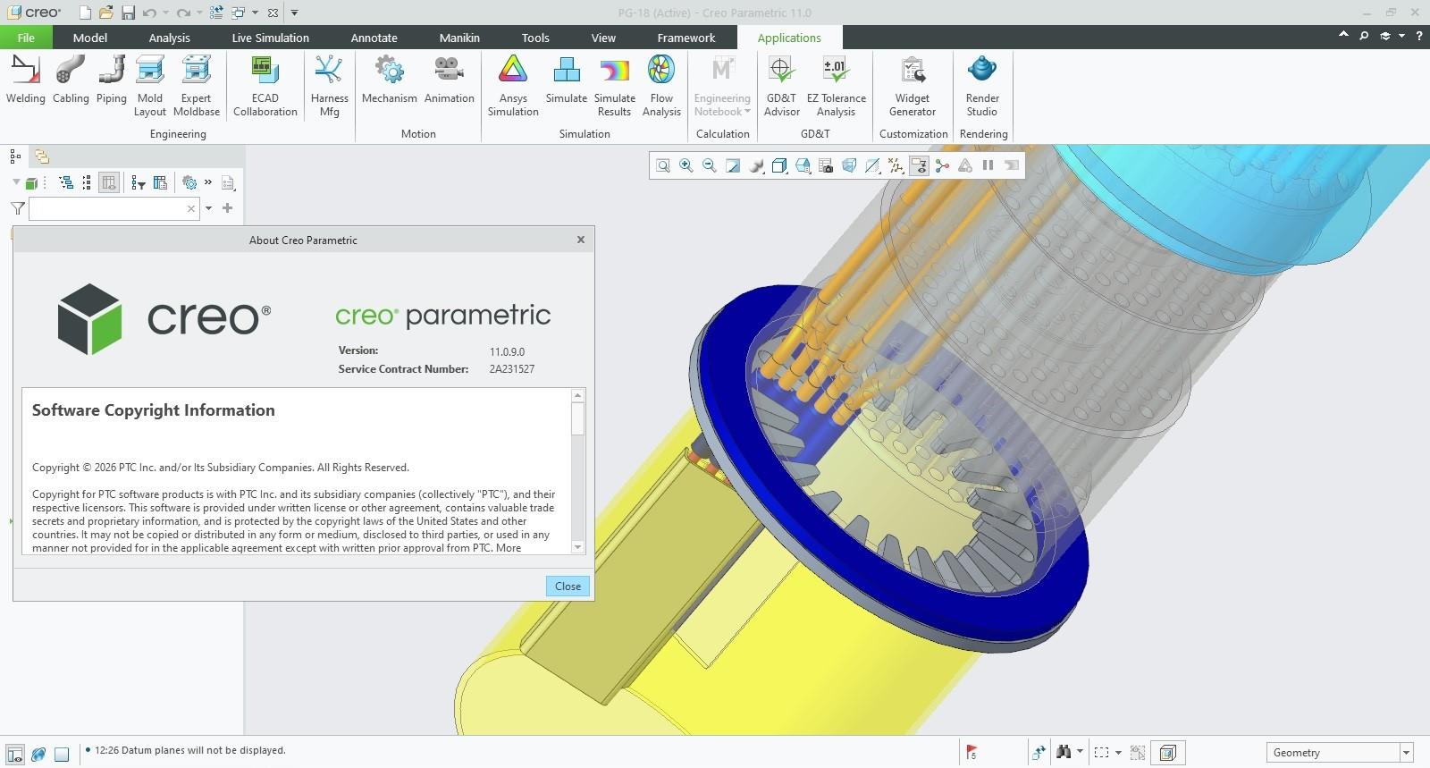This screenshot has width=1430, height=768.
Task: Open the tree view dropdown next to green cube
Action: 16,182
